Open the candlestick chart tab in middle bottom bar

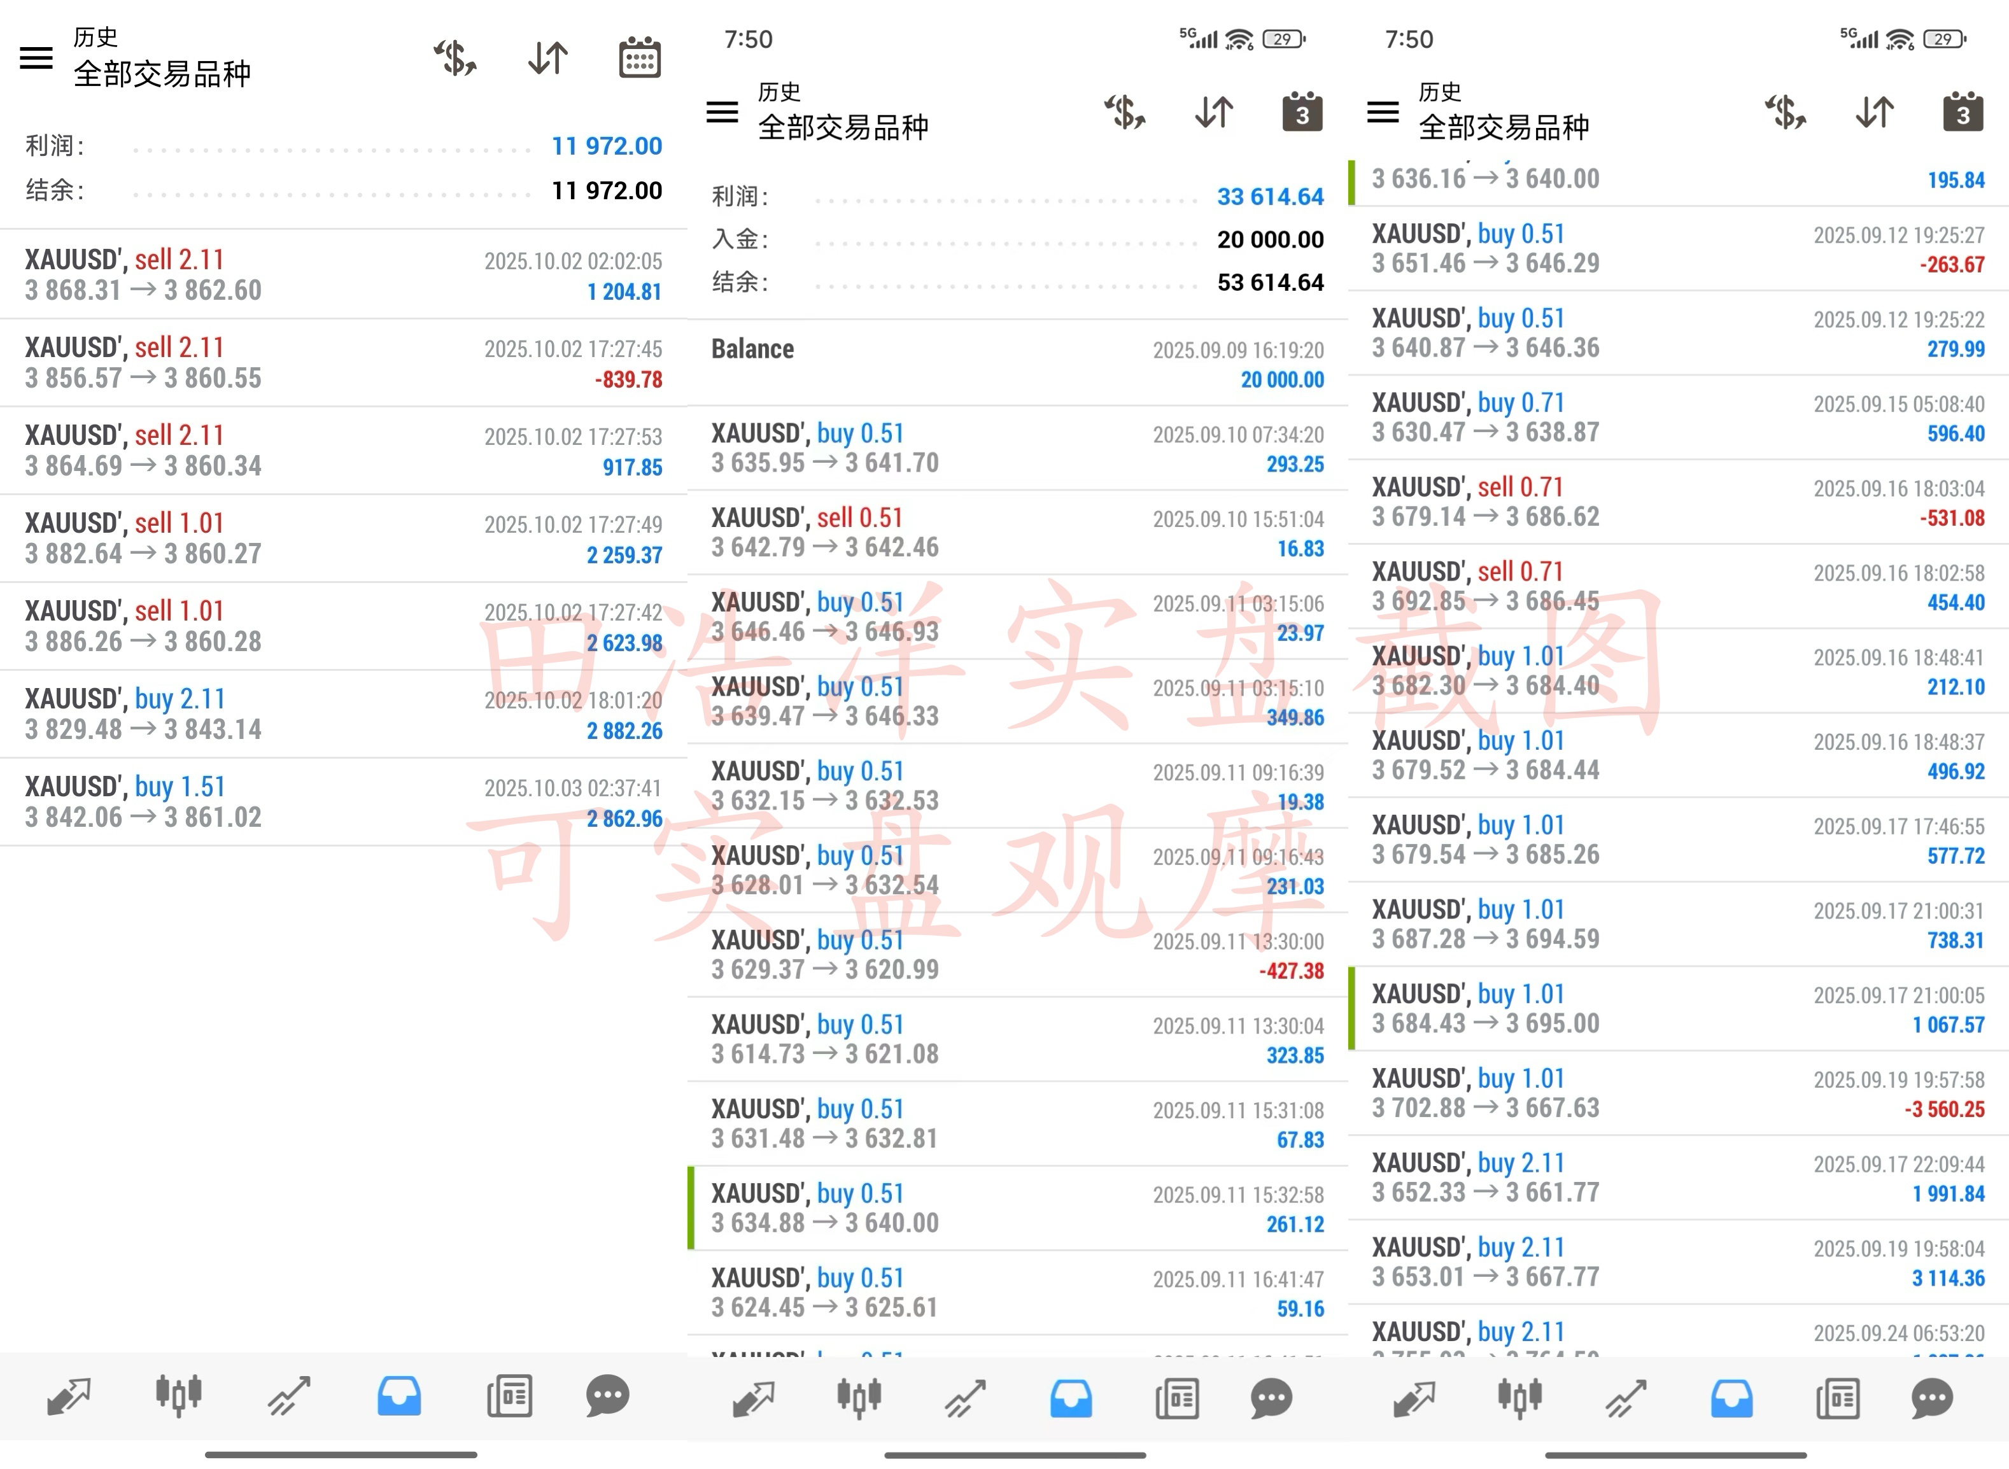[x=858, y=1398]
